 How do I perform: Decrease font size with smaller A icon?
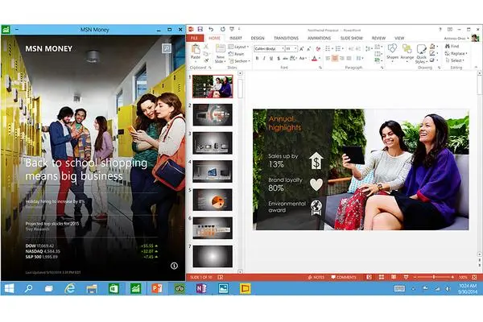(x=308, y=48)
